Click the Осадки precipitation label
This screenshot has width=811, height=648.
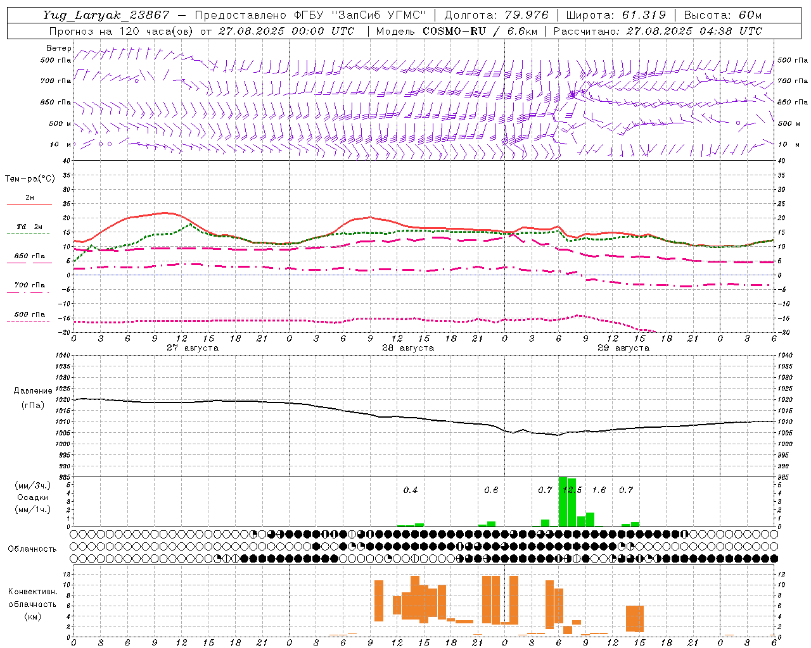tap(32, 497)
